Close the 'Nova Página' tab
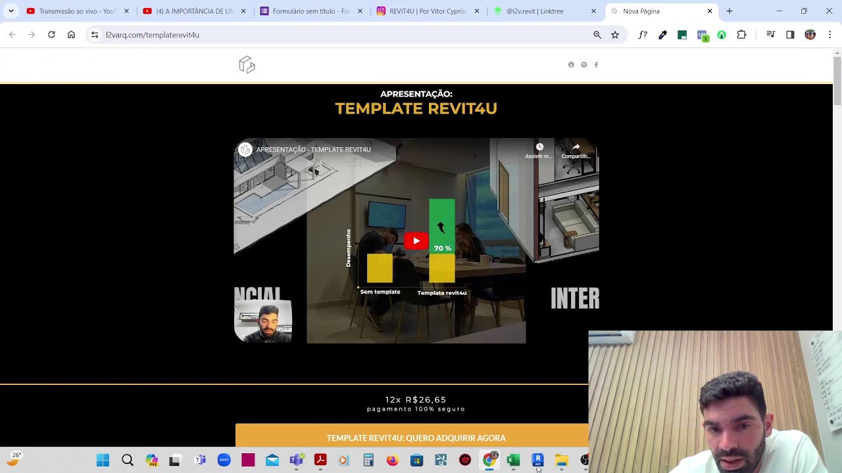842x473 pixels. (710, 11)
